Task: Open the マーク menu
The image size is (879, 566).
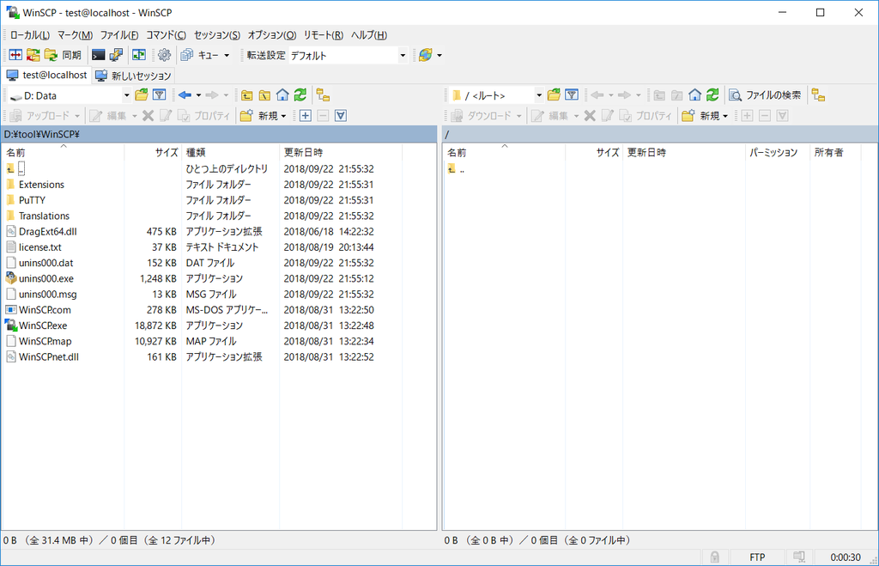Action: pyautogui.click(x=76, y=34)
